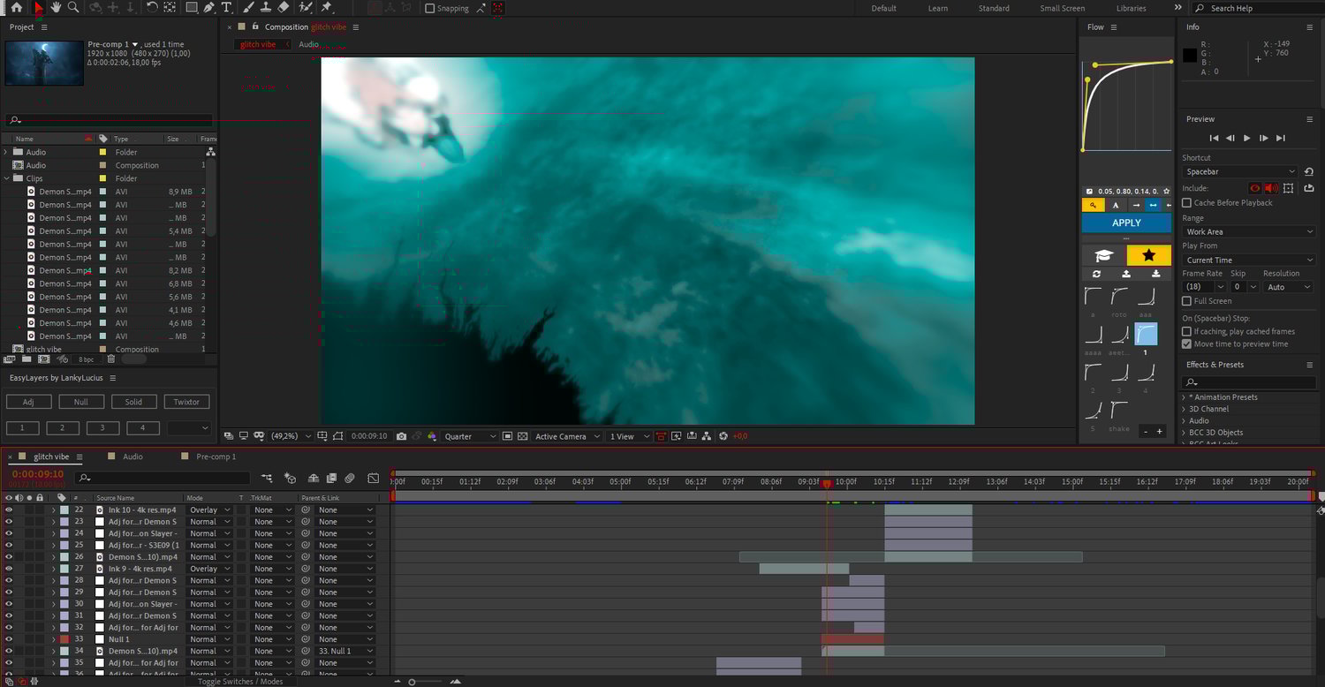Toggle visibility of layer 33 Null 1
Viewport: 1325px width, 687px height.
pos(9,639)
